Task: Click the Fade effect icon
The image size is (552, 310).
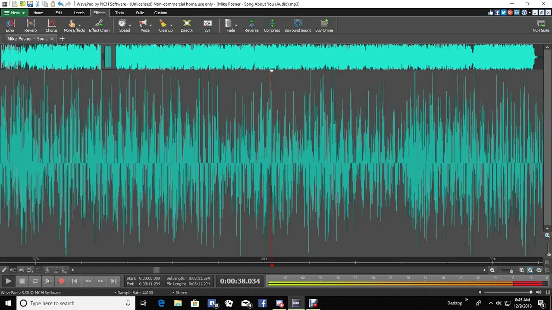Action: tap(229, 24)
